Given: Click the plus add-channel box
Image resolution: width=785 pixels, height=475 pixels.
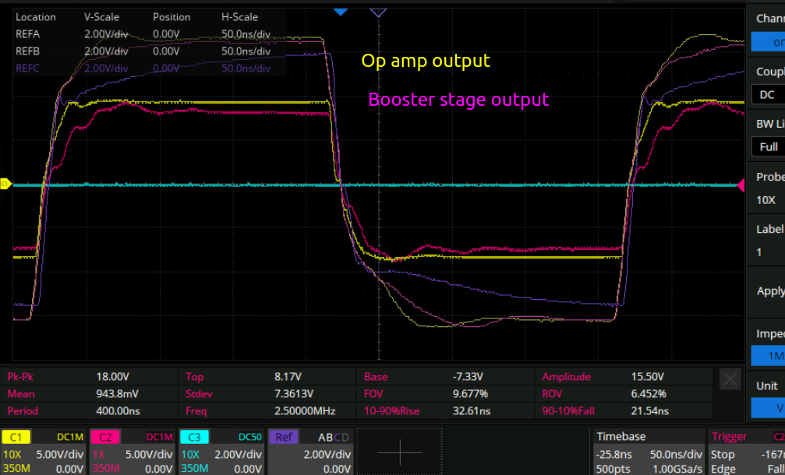Looking at the screenshot, I should 399,452.
